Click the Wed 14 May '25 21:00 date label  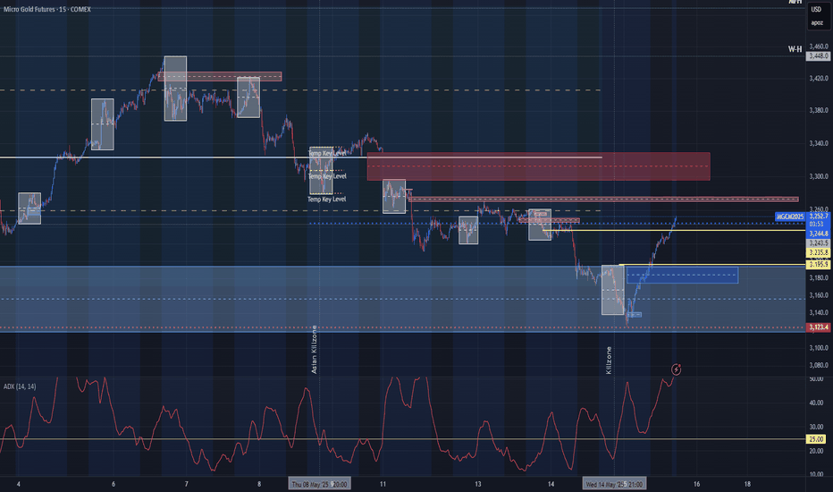614,484
